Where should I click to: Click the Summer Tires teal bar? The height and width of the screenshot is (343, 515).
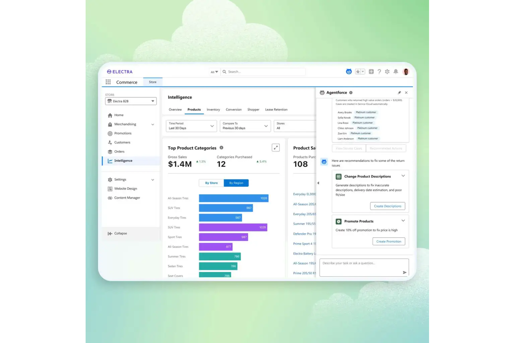click(x=220, y=256)
